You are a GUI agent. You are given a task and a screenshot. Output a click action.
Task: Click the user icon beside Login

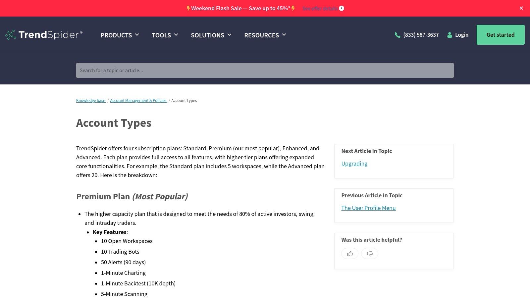coord(450,35)
